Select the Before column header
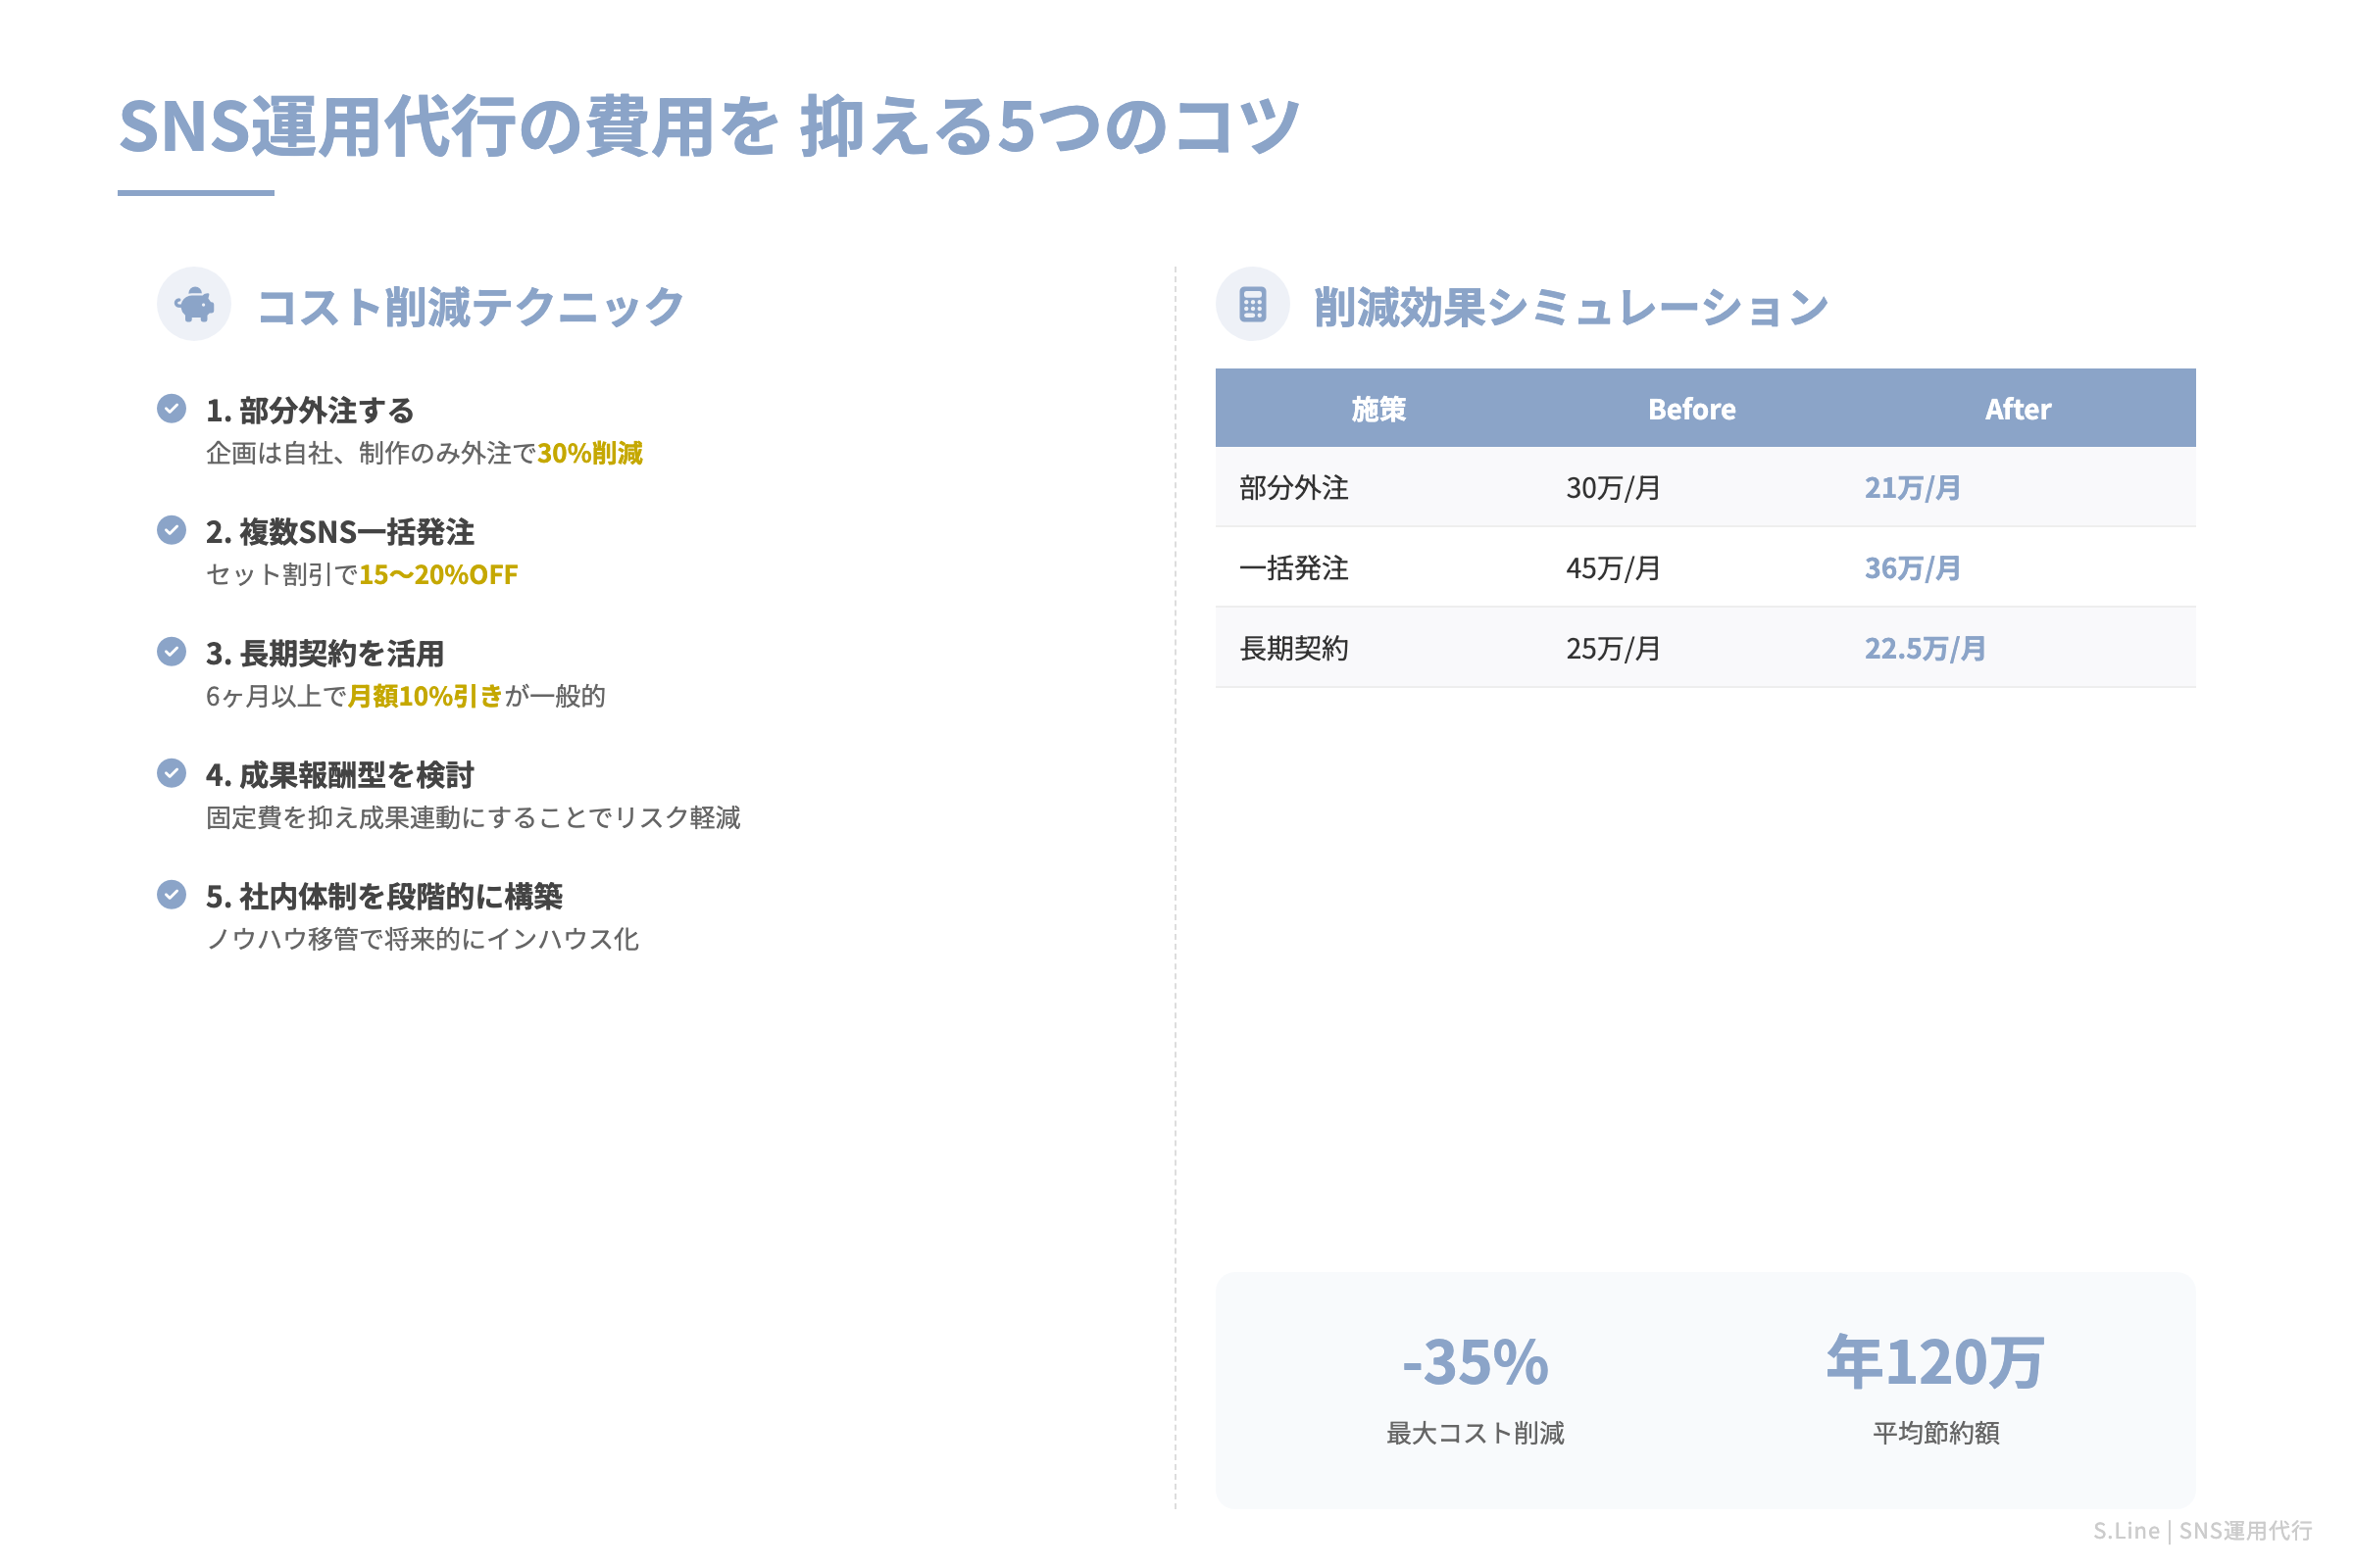The height and width of the screenshot is (1568, 2353). click(x=1692, y=408)
